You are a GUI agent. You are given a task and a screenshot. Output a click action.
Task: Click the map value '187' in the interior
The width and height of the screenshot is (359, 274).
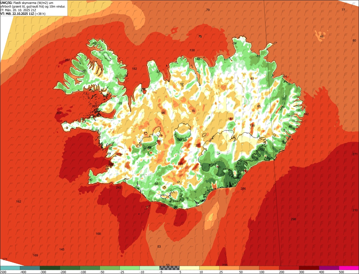click(231, 119)
